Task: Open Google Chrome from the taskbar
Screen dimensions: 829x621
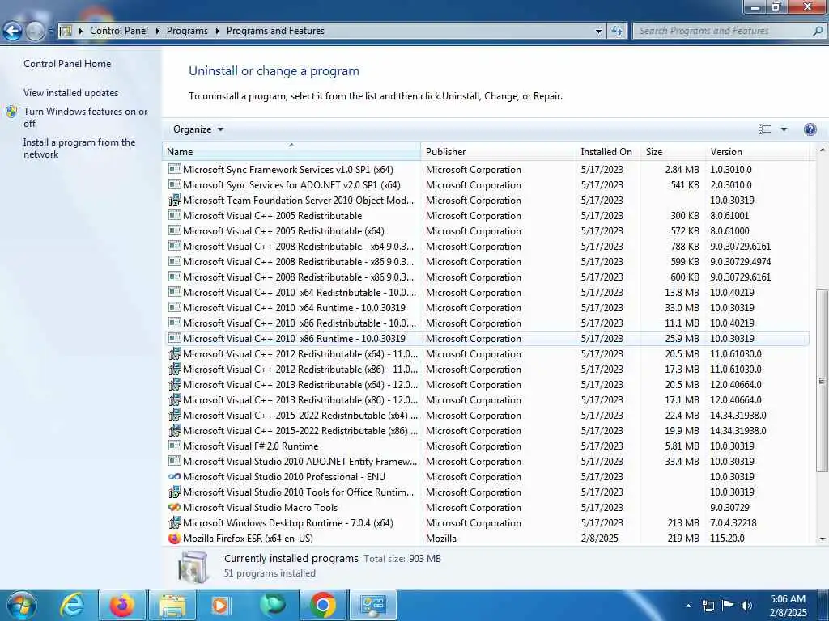Action: [322, 605]
